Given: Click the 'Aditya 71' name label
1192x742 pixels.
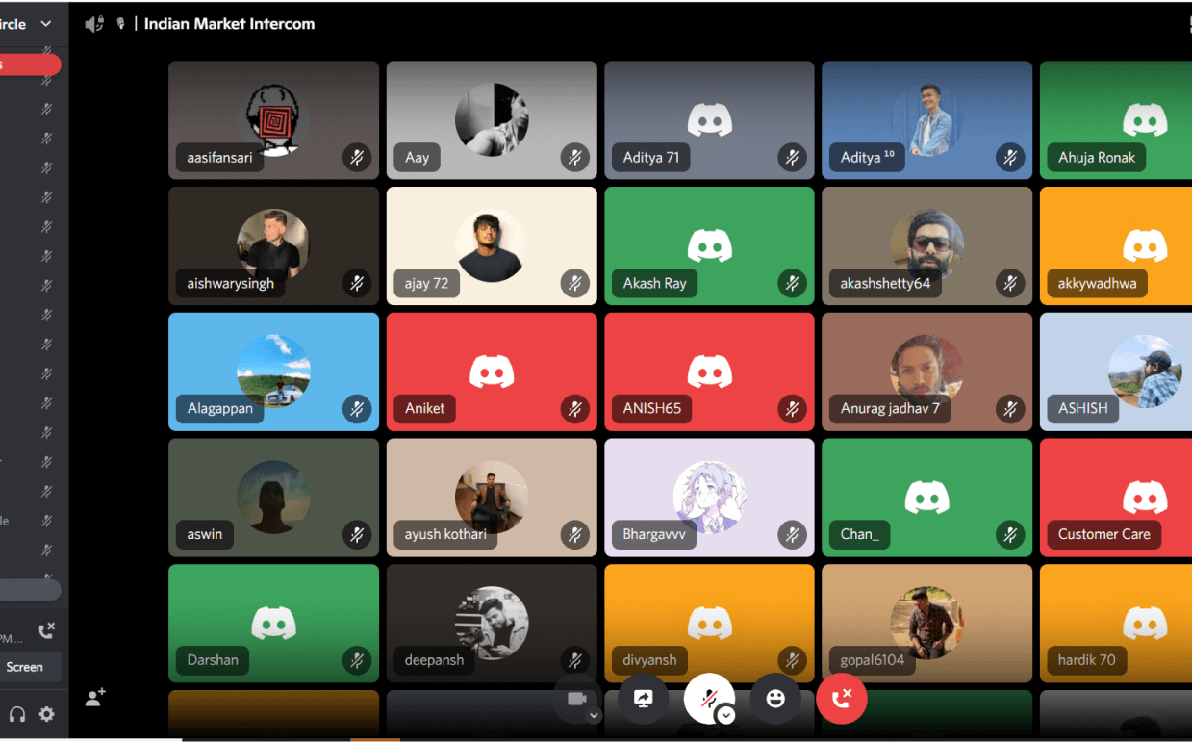Looking at the screenshot, I should pyautogui.click(x=650, y=157).
